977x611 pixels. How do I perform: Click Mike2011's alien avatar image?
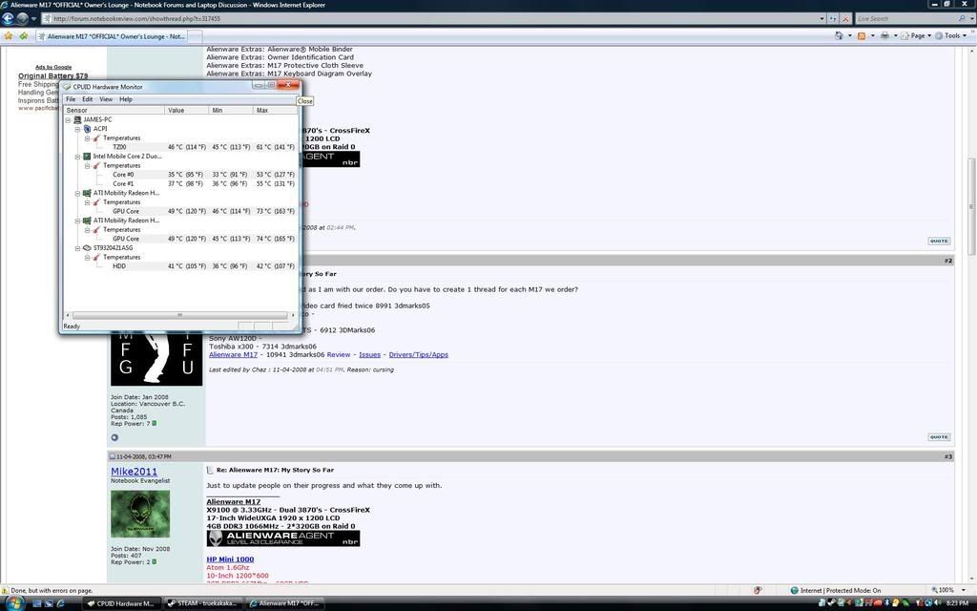point(140,514)
